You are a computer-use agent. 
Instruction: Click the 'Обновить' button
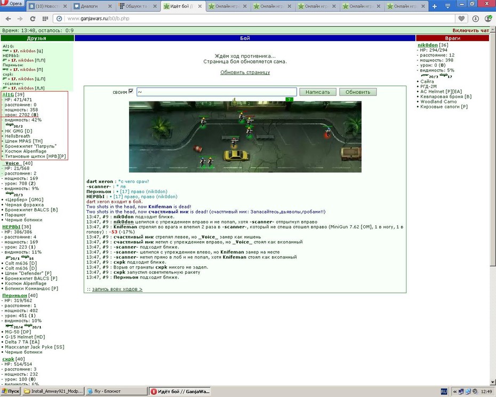358,92
